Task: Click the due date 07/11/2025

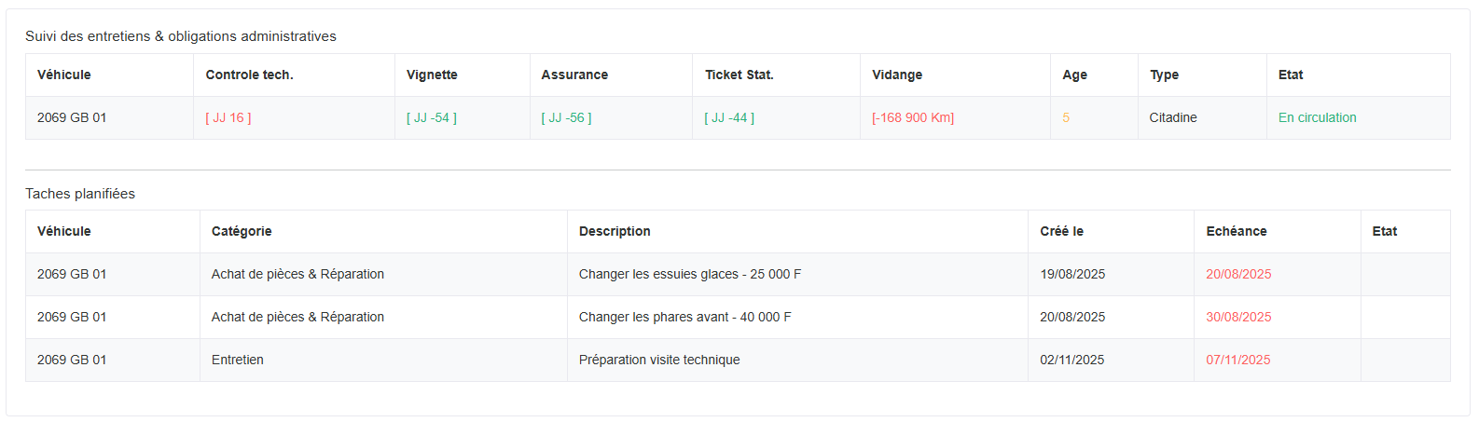Action: click(x=1237, y=361)
